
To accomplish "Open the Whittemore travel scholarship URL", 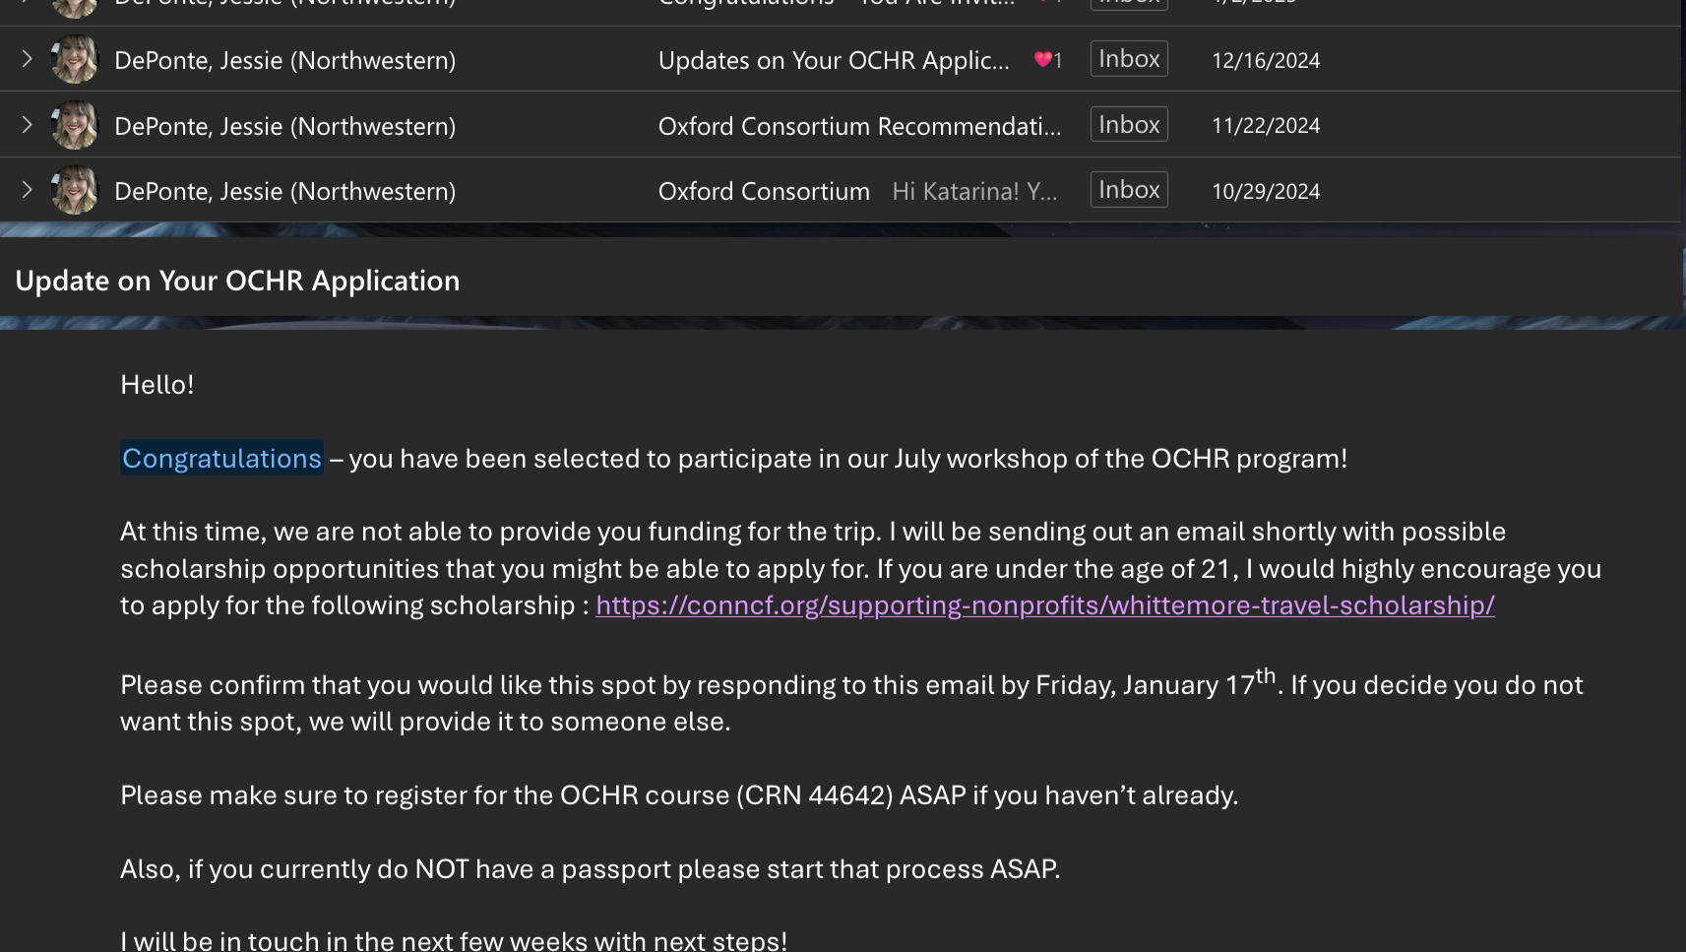I will pyautogui.click(x=1045, y=604).
